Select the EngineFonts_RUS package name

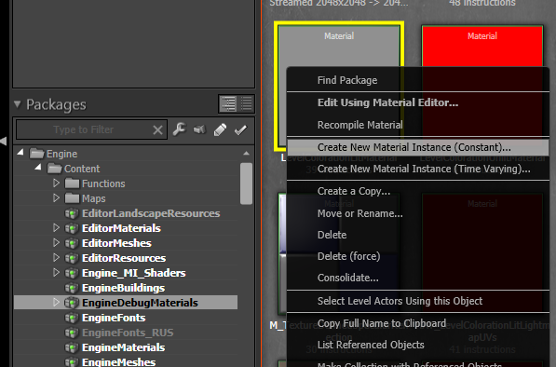(128, 333)
